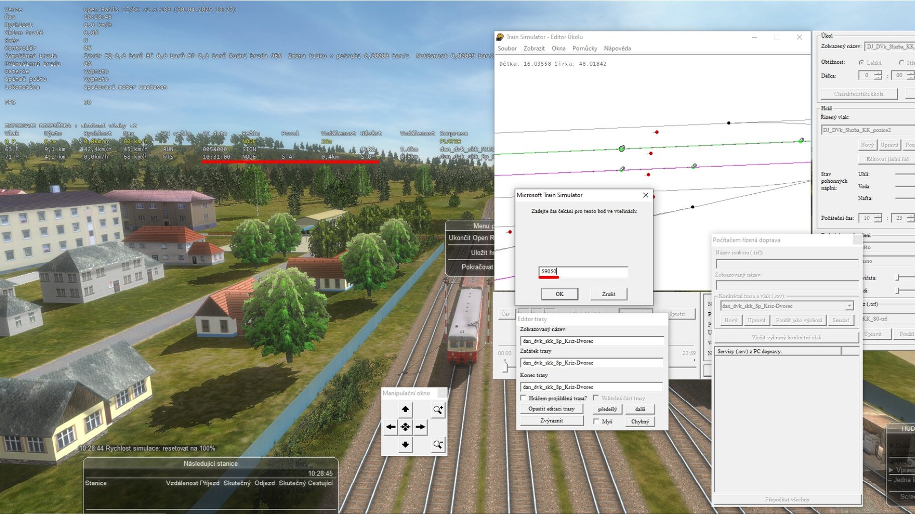Pan map left with the left arrow
Image resolution: width=915 pixels, height=514 pixels.
390,427
